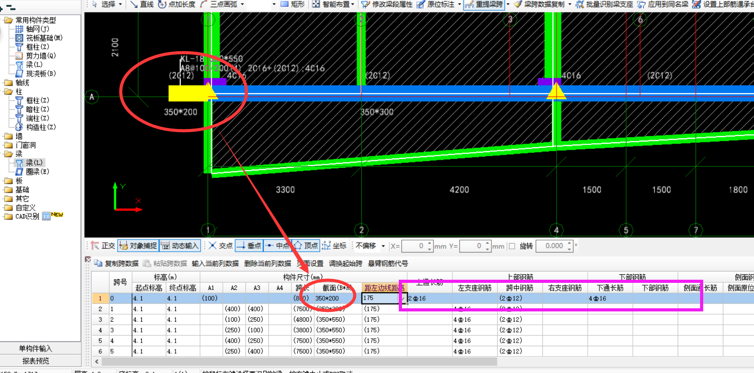Screen dimensions: 754x373
Task: Click 粘贴跨数据 paste span data
Action: 165,263
